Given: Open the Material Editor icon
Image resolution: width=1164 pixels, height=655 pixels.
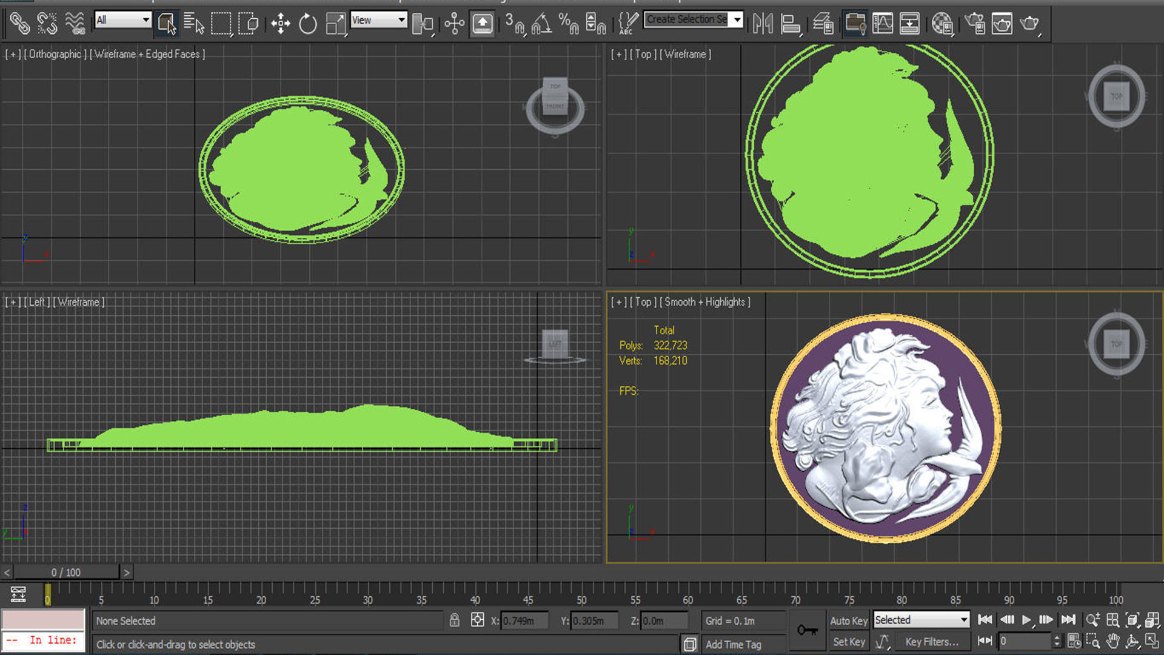Looking at the screenshot, I should 942,24.
